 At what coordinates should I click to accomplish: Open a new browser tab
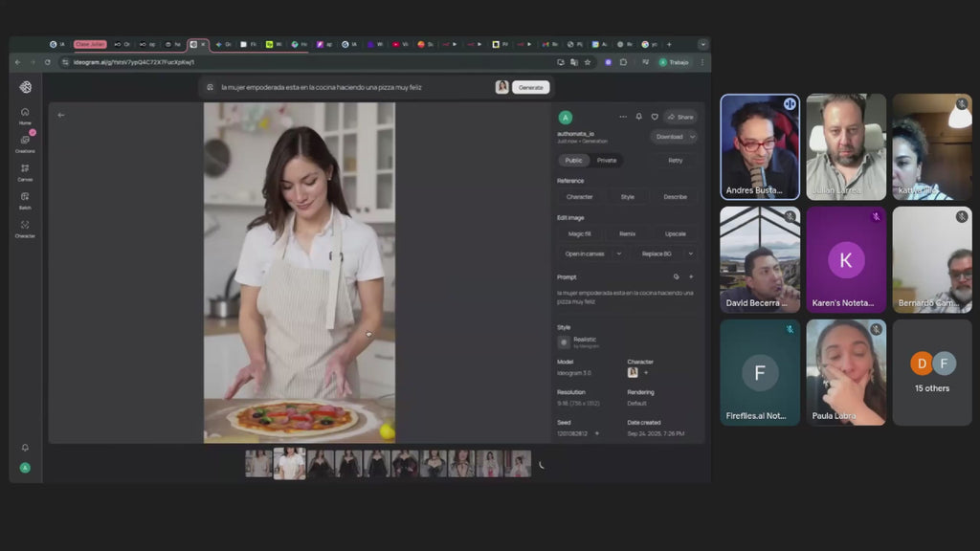click(669, 44)
